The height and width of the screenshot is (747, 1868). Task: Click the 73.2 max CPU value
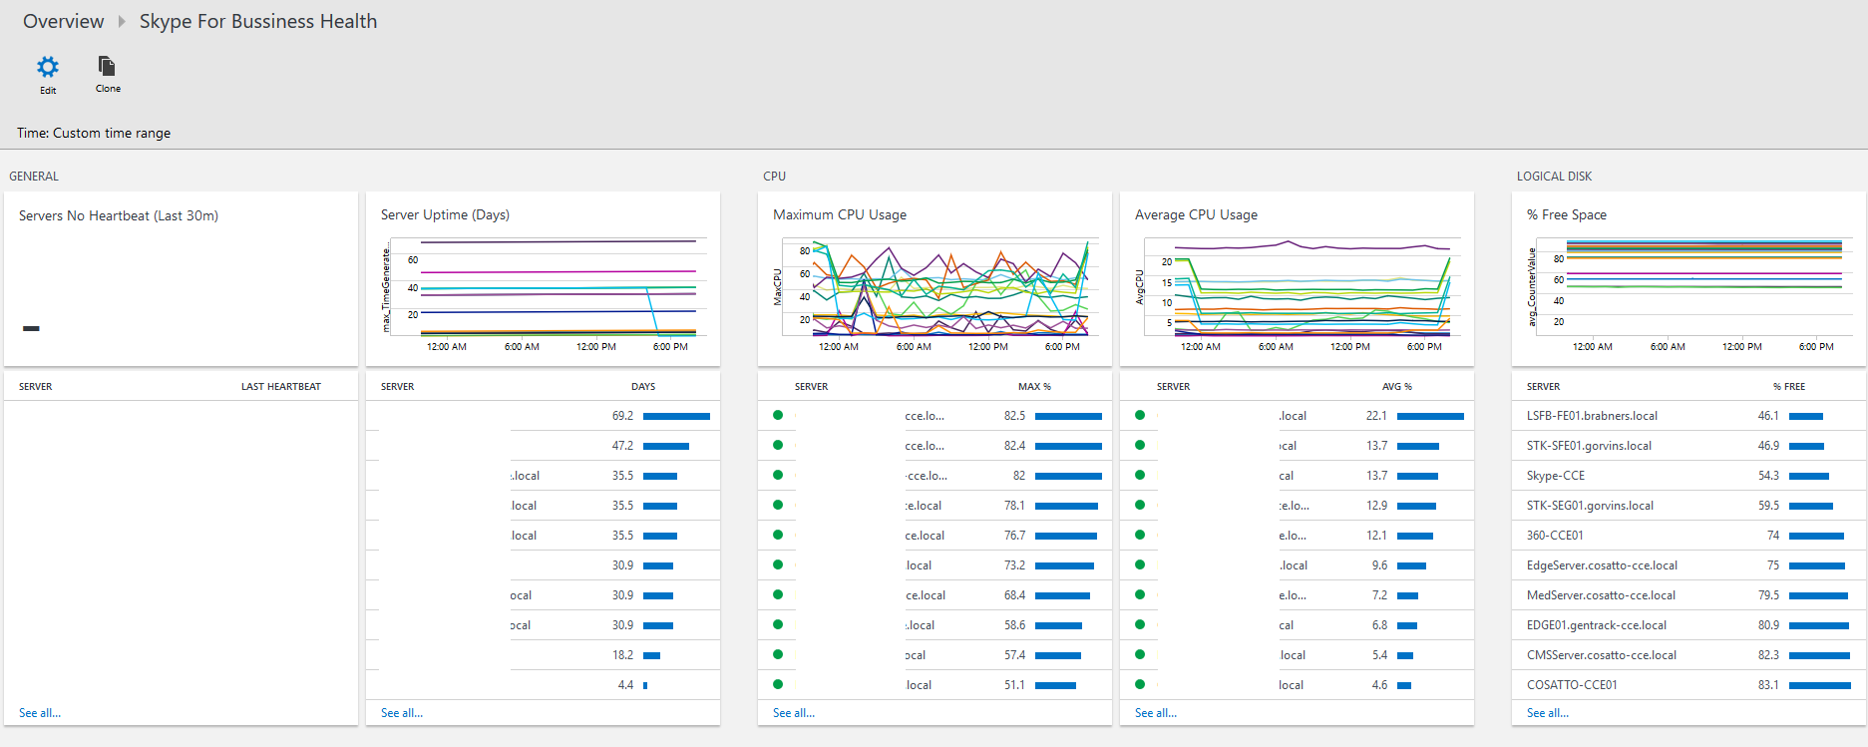tap(1014, 565)
